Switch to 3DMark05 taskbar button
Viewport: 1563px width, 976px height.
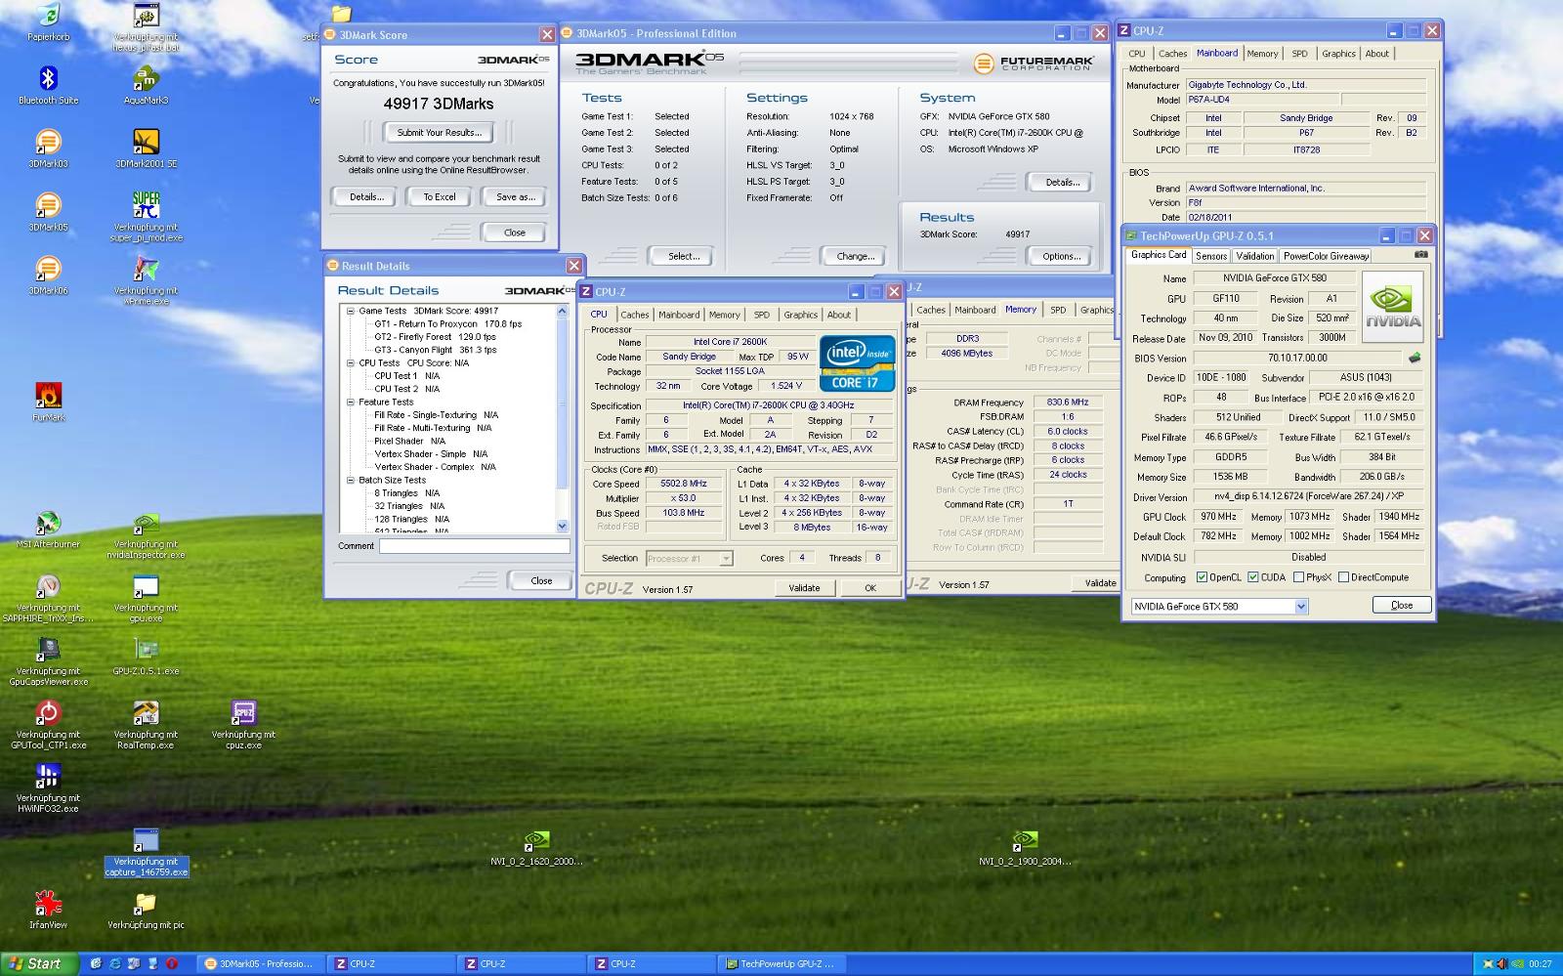260,963
